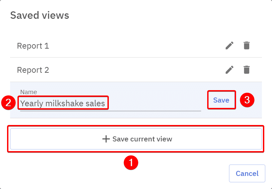Viewport: 272px width, 189px height.
Task: Click the red step 1 marker
Action: coord(131,163)
